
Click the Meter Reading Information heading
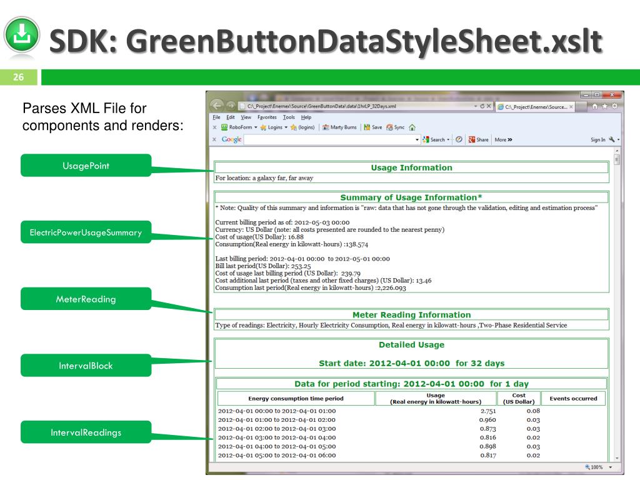411,315
